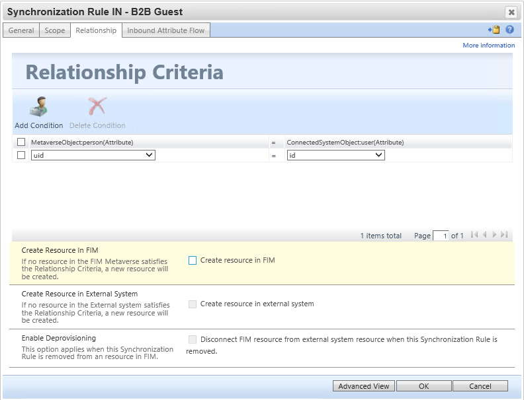The image size is (524, 400).
Task: Click the Create Resource in External System heading
Action: coord(79,294)
